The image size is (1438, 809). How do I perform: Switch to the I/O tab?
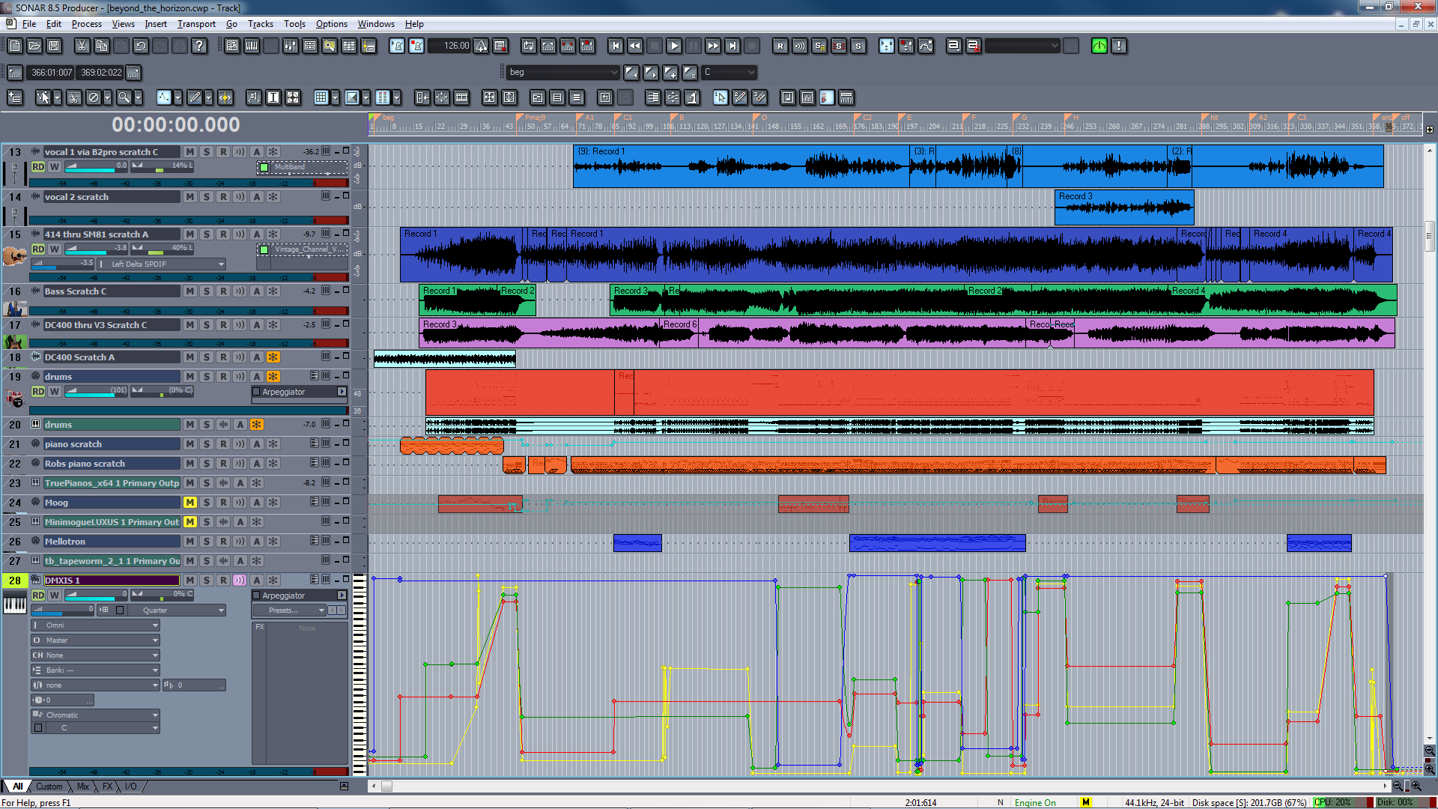click(131, 787)
